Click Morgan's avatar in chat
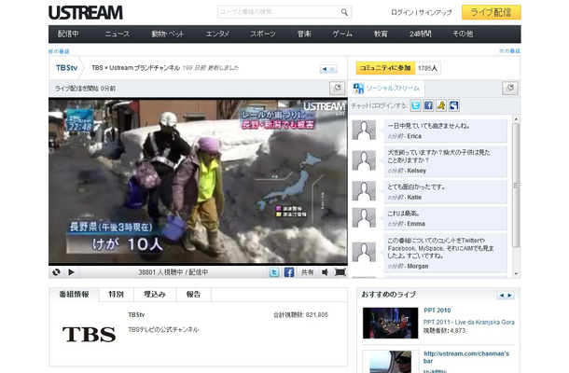The image size is (569, 373). [364, 252]
